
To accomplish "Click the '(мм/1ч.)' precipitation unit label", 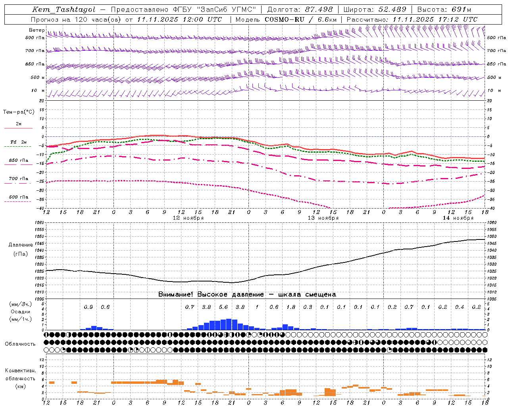I will [20, 319].
